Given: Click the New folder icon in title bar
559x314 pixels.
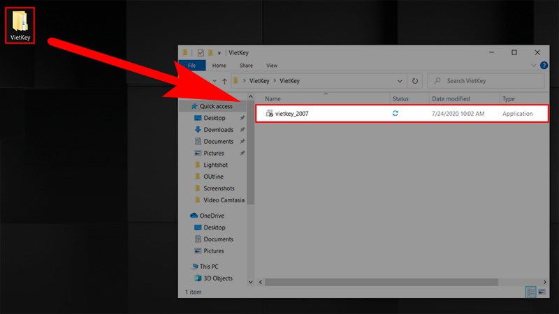Looking at the screenshot, I should 210,53.
